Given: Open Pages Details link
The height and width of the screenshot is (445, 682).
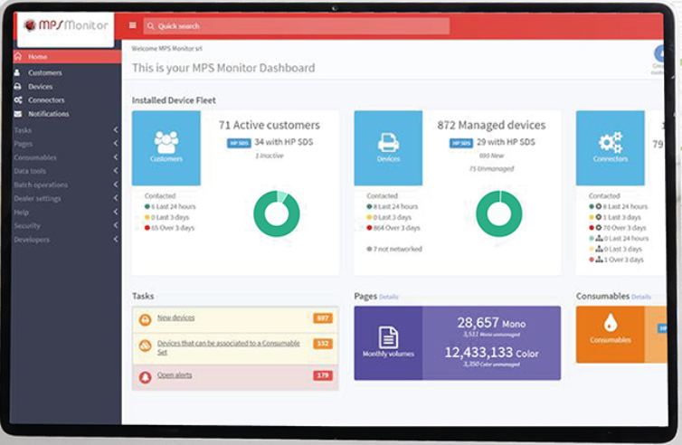Looking at the screenshot, I should [388, 297].
